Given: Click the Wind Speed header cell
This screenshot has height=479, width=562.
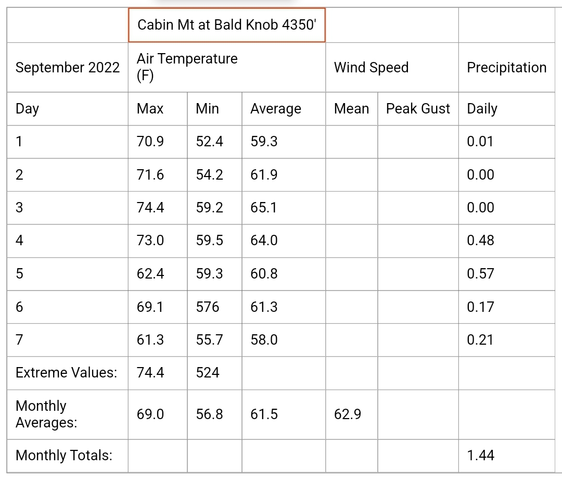Looking at the screenshot, I should click(392, 67).
